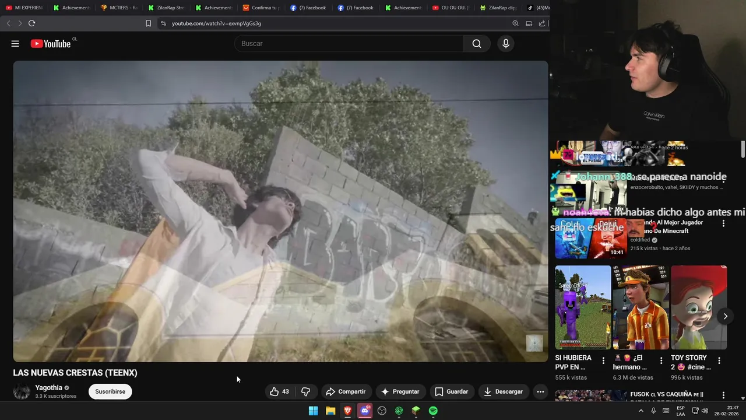Dislike the video with thumbs down
The height and width of the screenshot is (420, 746).
click(305, 391)
